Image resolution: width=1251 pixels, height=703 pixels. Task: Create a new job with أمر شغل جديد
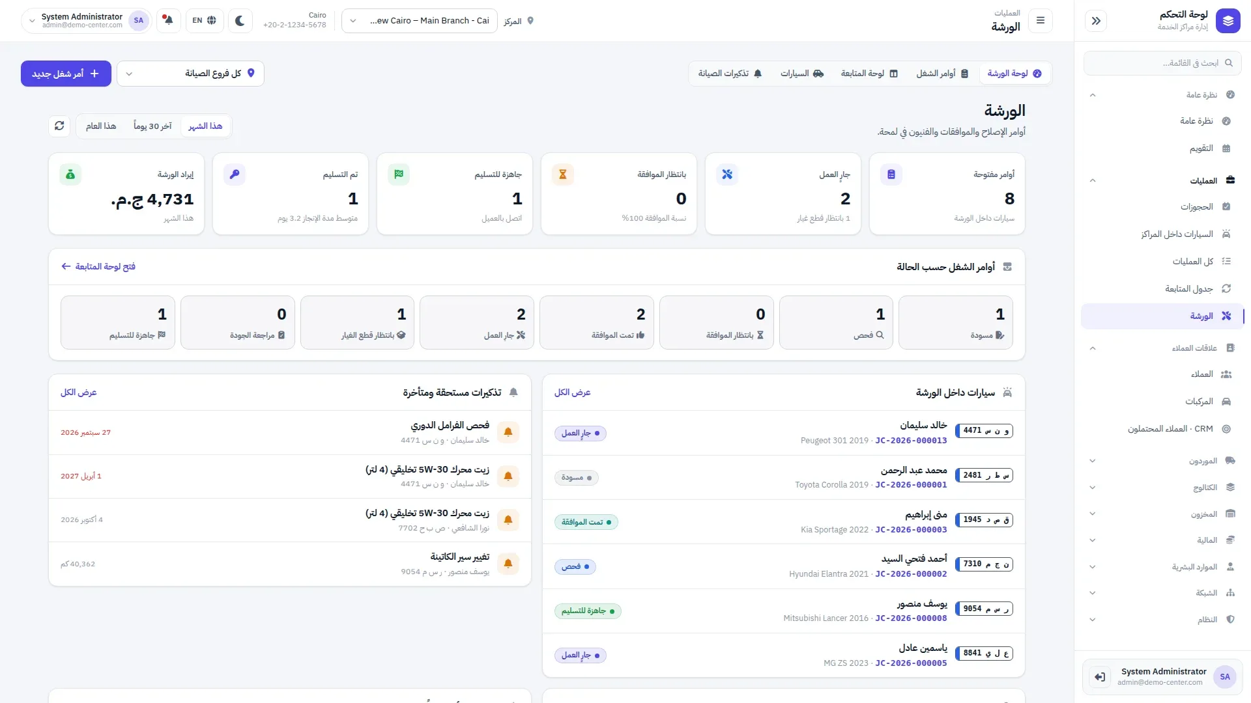tap(66, 74)
